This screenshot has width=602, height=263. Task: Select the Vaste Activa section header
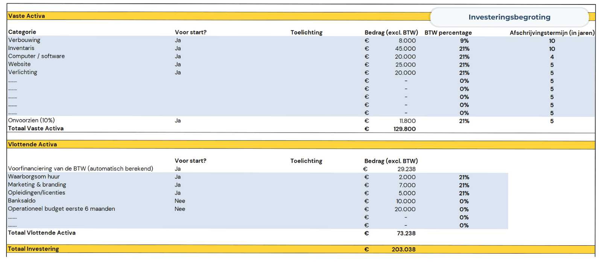[x=27, y=16]
